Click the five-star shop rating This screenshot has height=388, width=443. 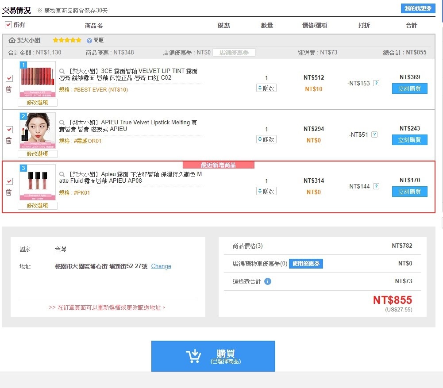point(67,40)
